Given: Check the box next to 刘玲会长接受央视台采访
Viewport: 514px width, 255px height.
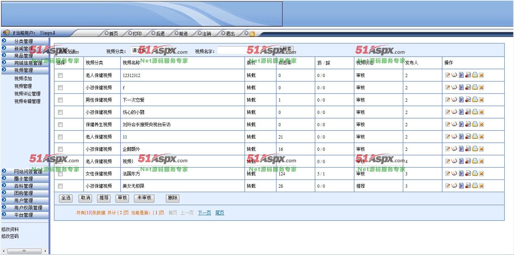Looking at the screenshot, I should pos(60,125).
